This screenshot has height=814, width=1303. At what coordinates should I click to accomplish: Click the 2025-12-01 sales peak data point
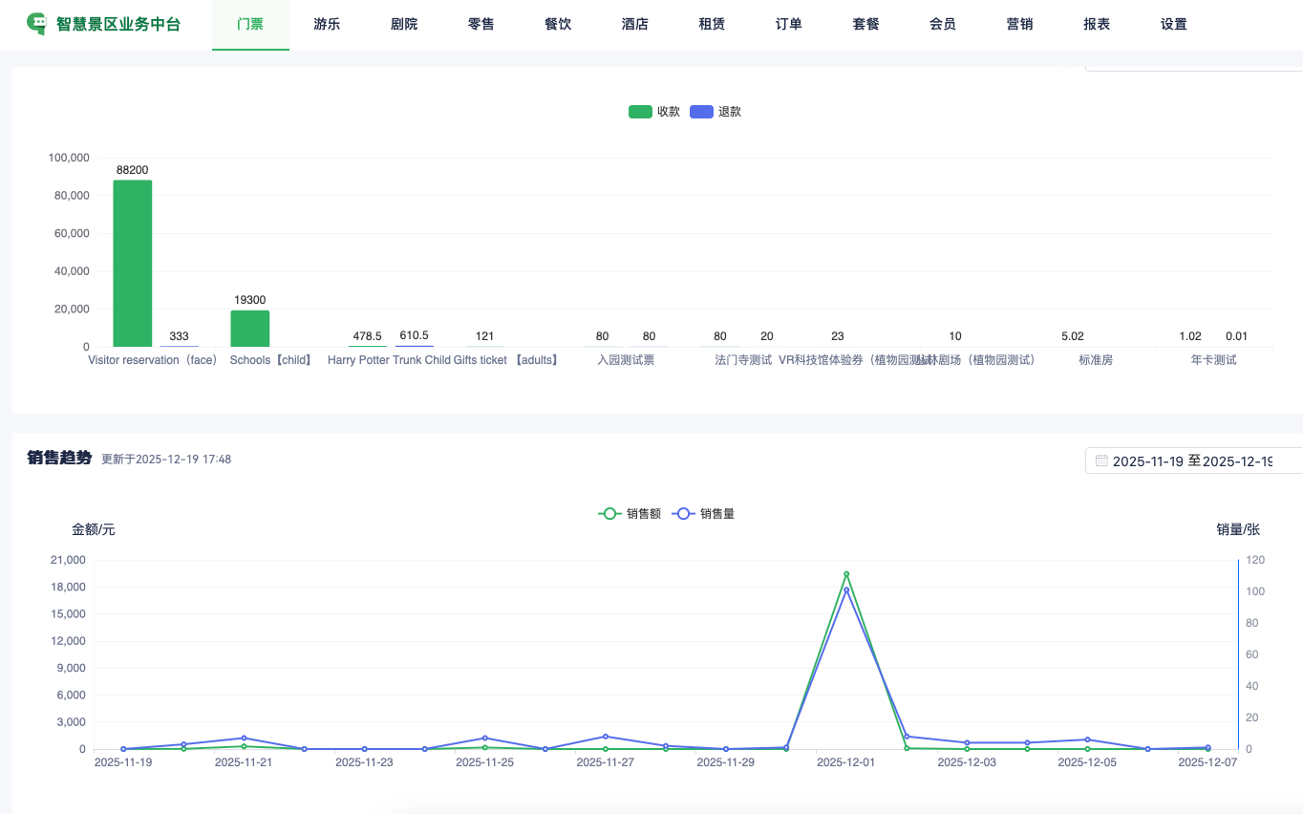846,574
